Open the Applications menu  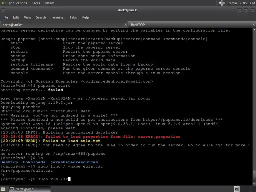[x=18, y=3]
